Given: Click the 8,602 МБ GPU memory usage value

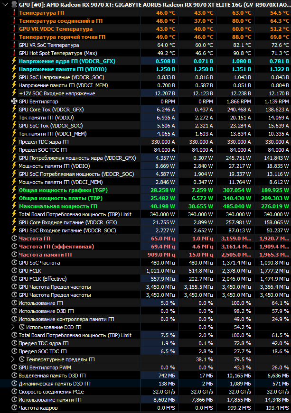Looking at the screenshot, I should pos(164,400).
